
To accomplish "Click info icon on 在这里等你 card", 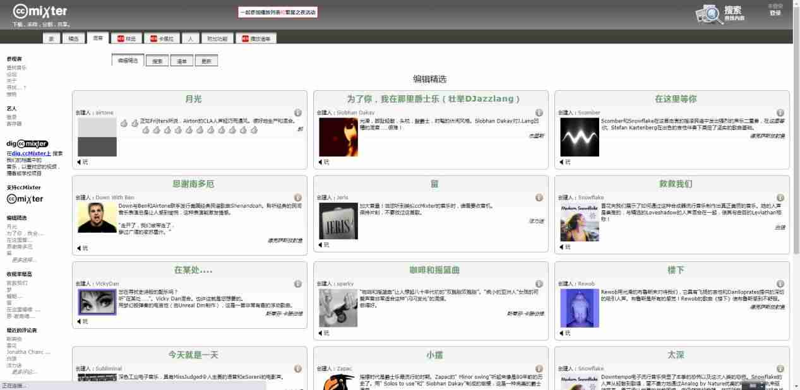I will click(x=780, y=113).
